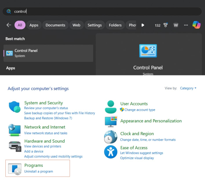Image resolution: width=205 pixels, height=182 pixels.
Task: Click the search magnifier icon
Action: point(9,12)
